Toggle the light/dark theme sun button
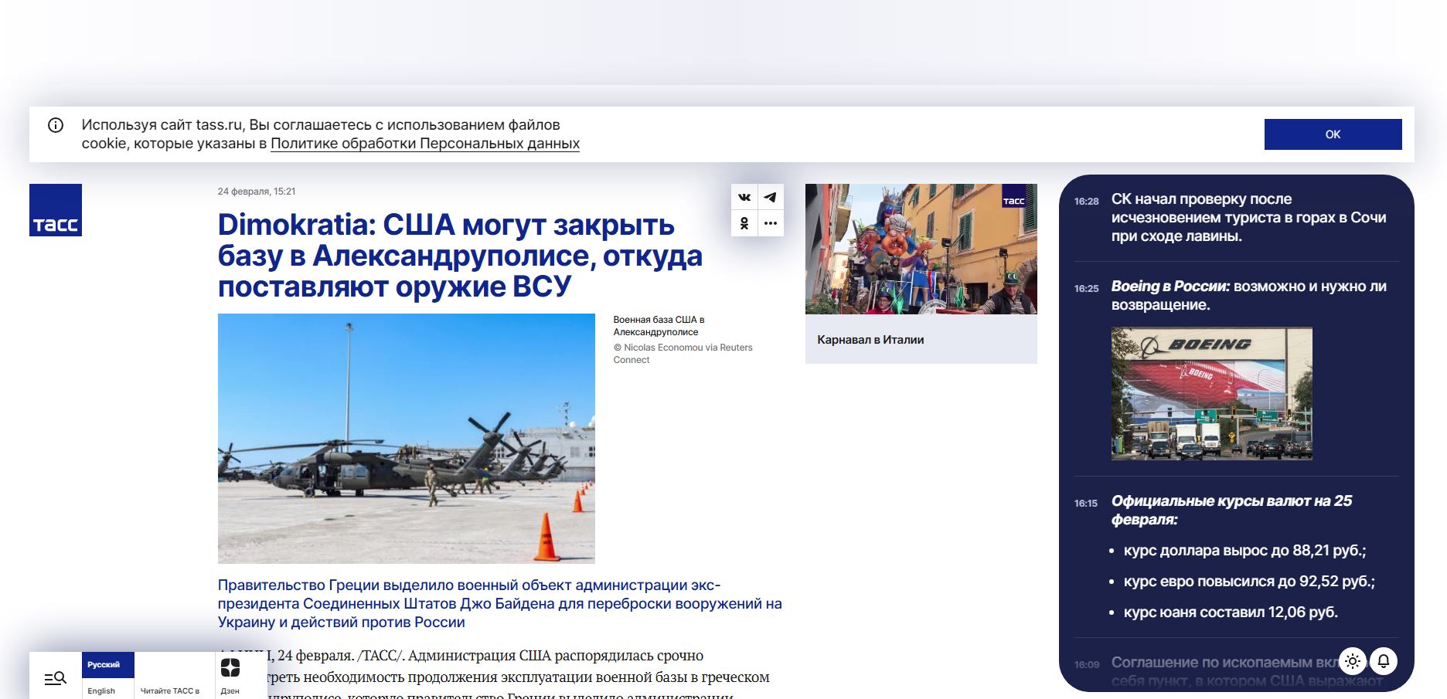This screenshot has width=1447, height=699. click(1353, 661)
